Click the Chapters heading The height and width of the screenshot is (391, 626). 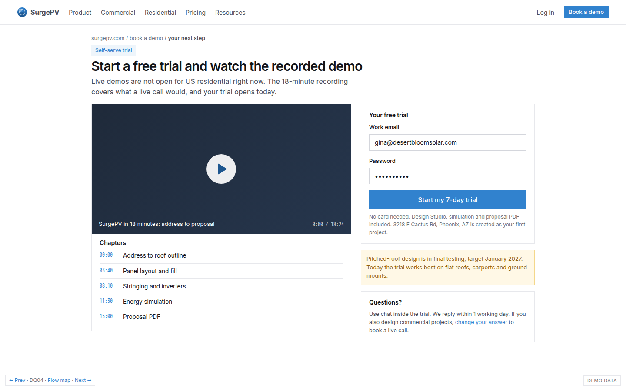tap(113, 243)
